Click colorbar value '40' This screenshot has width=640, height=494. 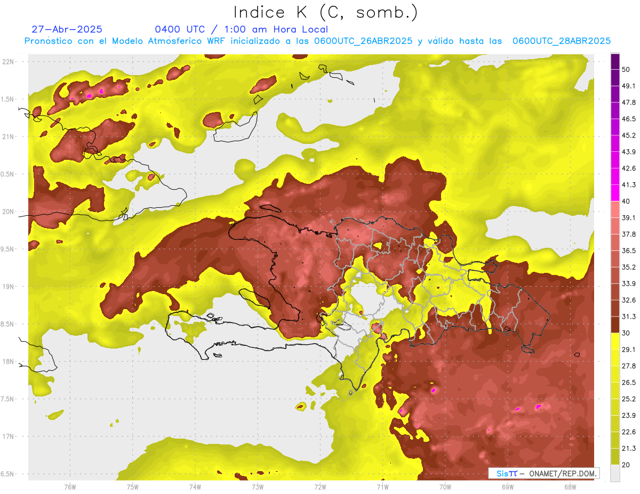click(x=626, y=201)
